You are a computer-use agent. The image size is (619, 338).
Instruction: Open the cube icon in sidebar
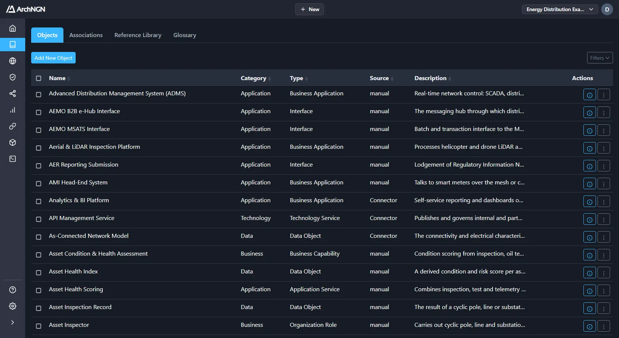tap(13, 142)
